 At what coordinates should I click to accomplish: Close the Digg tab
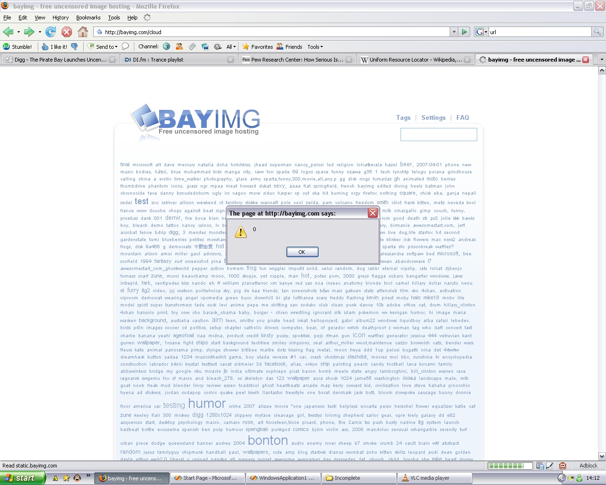pos(112,60)
